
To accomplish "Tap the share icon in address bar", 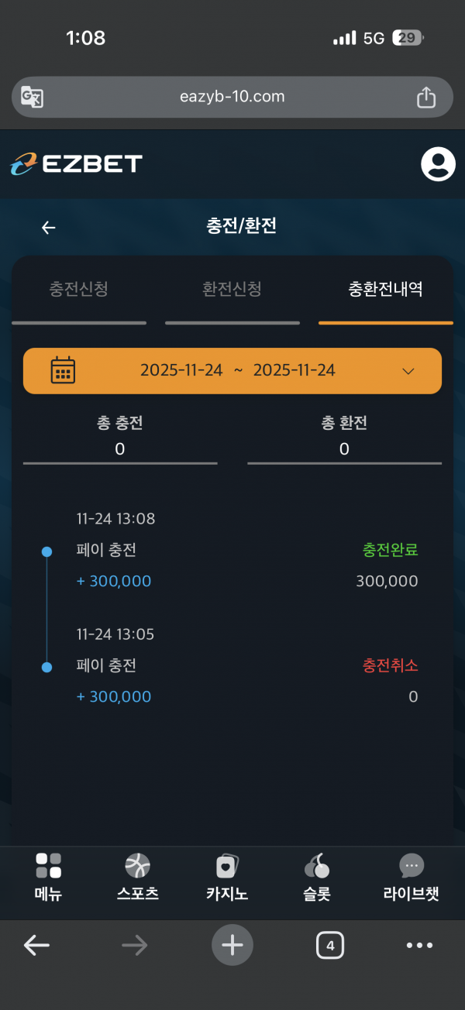I will pos(426,97).
